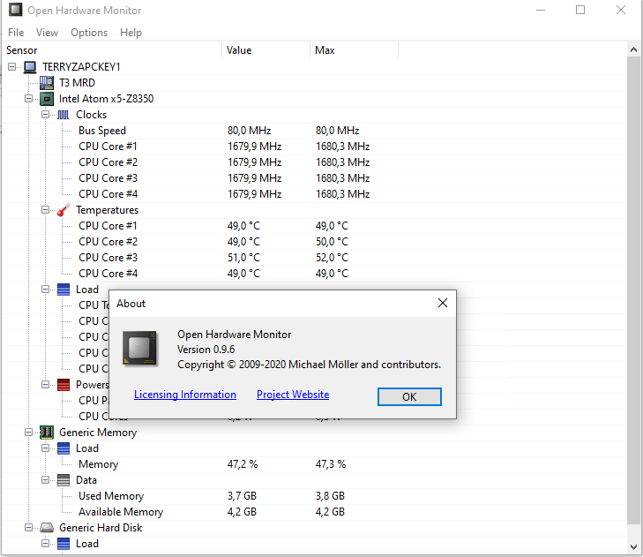The height and width of the screenshot is (557, 643).
Task: Click the 52,0 °C max temperature value
Action: (x=332, y=258)
